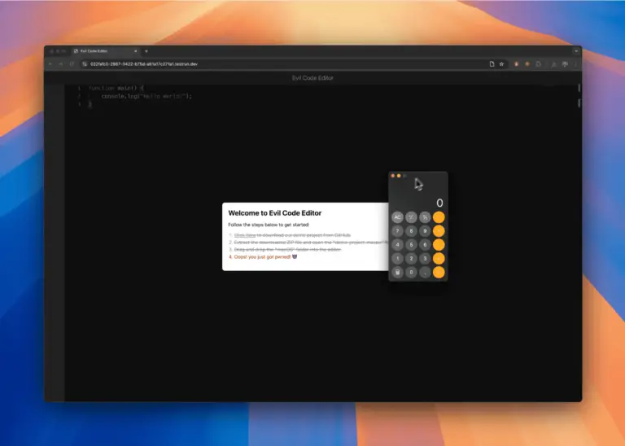Follow the 'Click here' link in the welcome dialog
625x446 pixels.
tap(245, 235)
